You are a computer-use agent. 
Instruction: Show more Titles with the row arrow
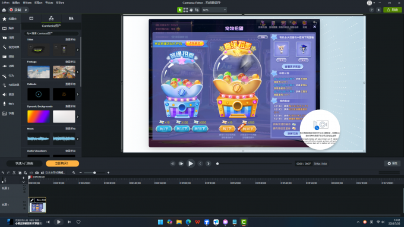pyautogui.click(x=78, y=50)
